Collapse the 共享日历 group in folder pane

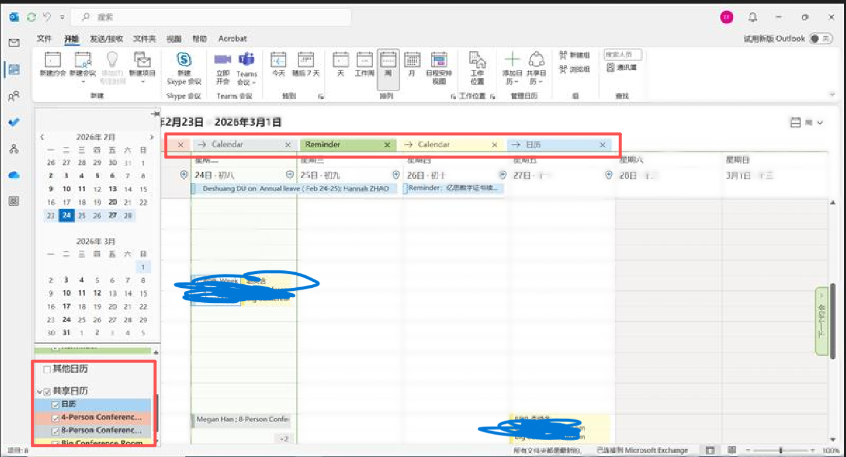pyautogui.click(x=39, y=392)
